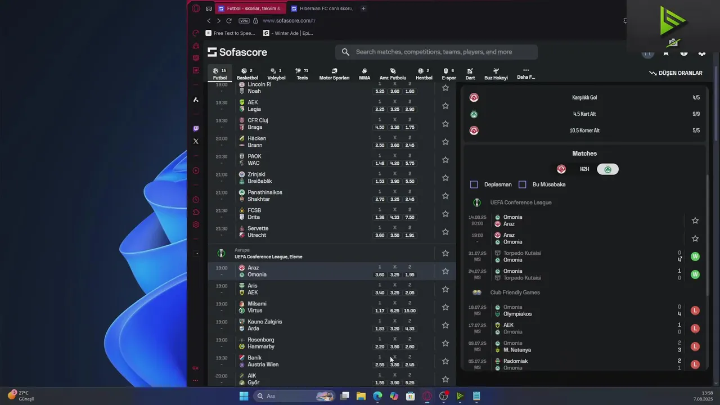
Task: Tick the Bu Müsabaka checkbox
Action: coord(522,184)
